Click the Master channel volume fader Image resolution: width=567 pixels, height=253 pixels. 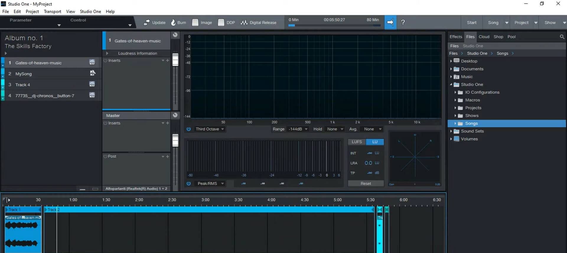click(x=175, y=140)
